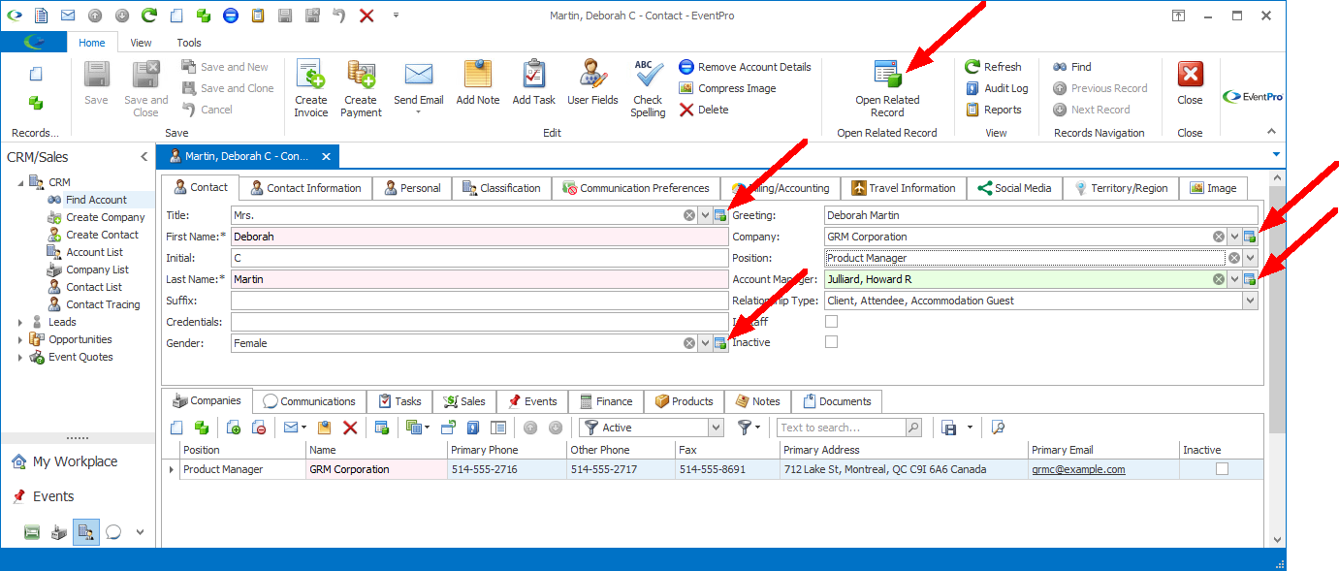Click the First Name input field
1339x571 pixels.
pos(479,237)
